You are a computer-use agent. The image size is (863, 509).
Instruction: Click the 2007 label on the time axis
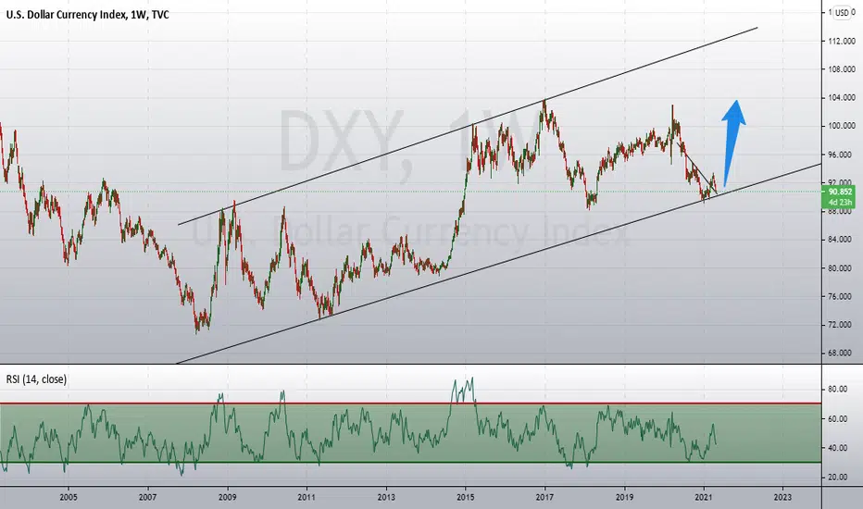click(x=147, y=497)
